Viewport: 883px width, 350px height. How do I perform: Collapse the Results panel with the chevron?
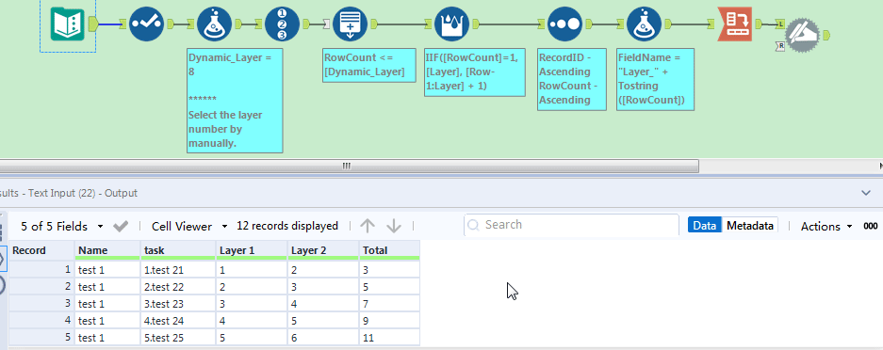865,193
